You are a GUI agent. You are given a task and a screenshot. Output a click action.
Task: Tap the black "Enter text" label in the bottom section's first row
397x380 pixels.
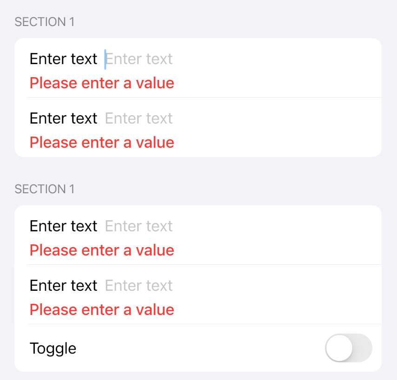tap(63, 226)
